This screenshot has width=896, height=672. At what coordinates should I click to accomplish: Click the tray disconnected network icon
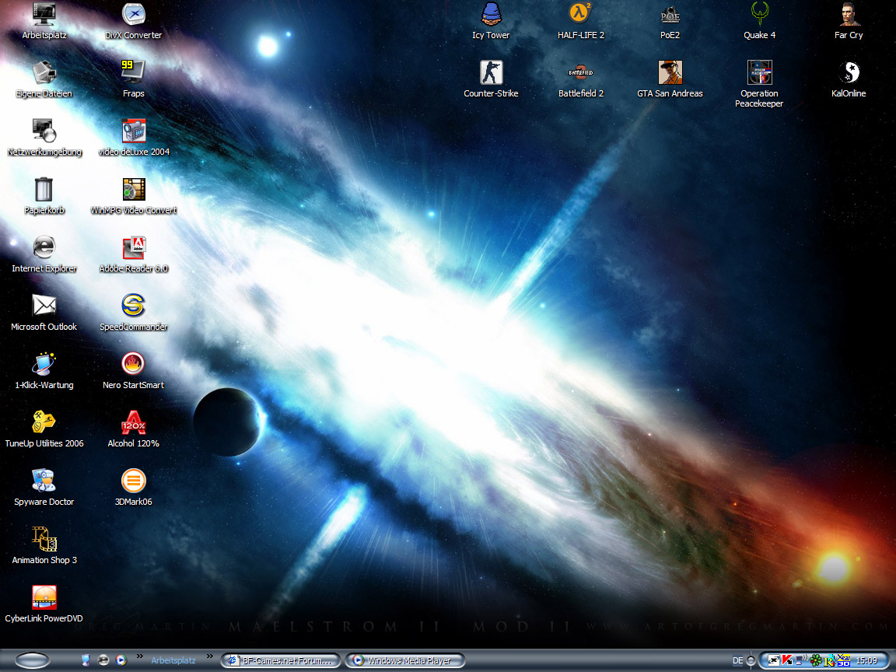pos(773,660)
